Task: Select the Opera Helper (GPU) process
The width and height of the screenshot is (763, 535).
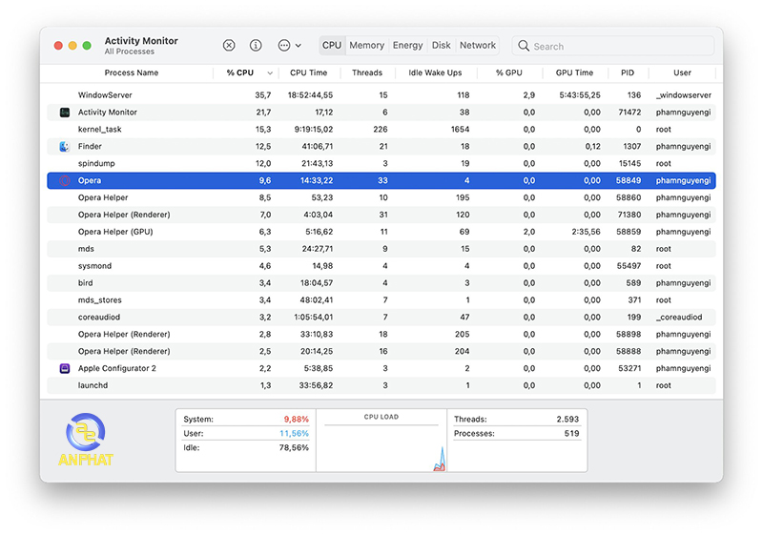Action: [115, 232]
